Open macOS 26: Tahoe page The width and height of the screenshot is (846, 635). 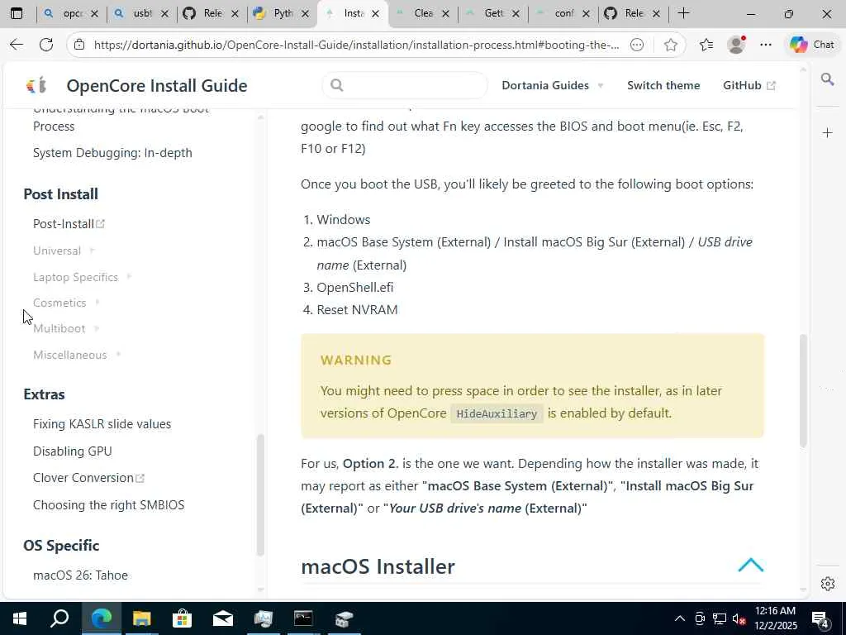(80, 575)
